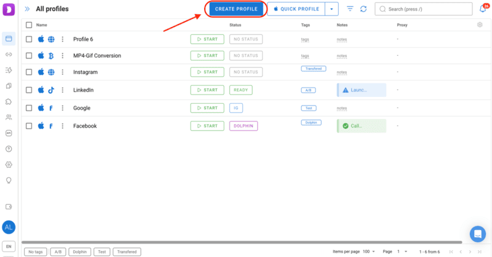Image resolution: width=492 pixels, height=257 pixels.
Task: Check the Facebook row checkbox
Action: tap(29, 126)
